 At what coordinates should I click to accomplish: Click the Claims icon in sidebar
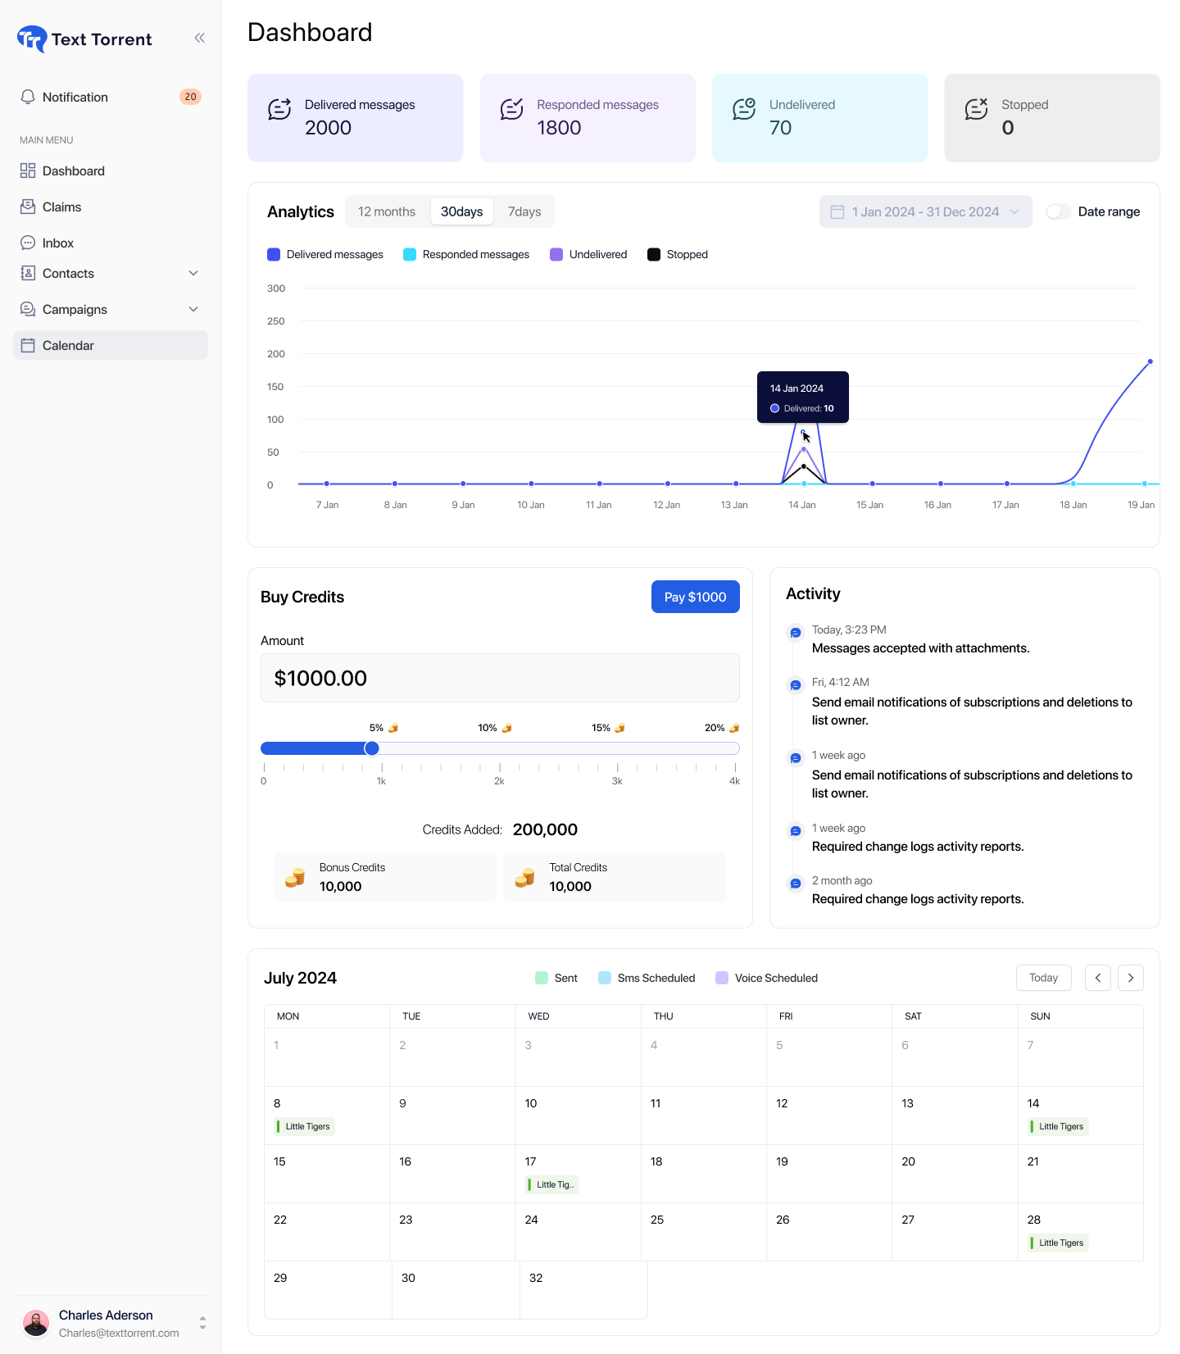28,207
